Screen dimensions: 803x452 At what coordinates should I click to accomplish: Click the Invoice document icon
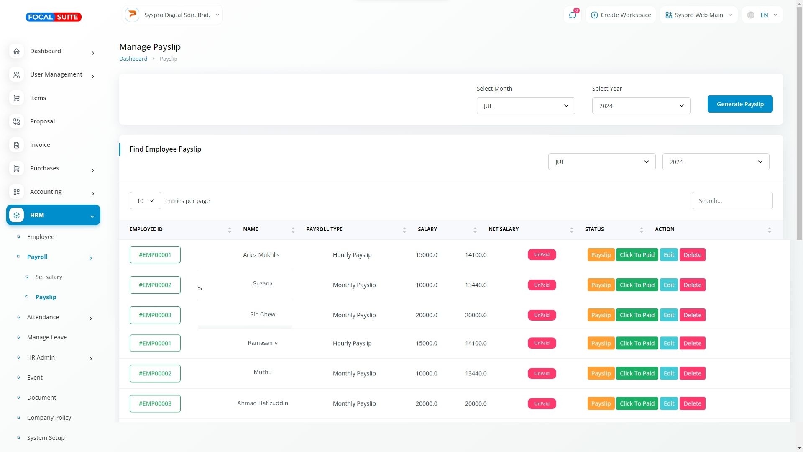coord(16,145)
